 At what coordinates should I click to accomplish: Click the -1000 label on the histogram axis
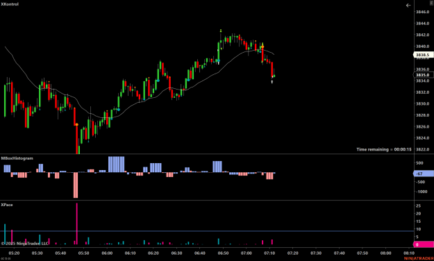422,192
